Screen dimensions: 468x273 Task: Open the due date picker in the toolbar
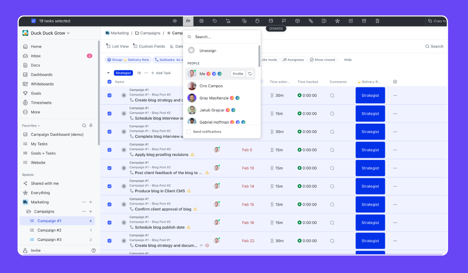[270, 21]
